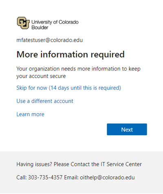Click the '14 days until this is required' text
The width and height of the screenshot is (163, 194).
tap(85, 88)
